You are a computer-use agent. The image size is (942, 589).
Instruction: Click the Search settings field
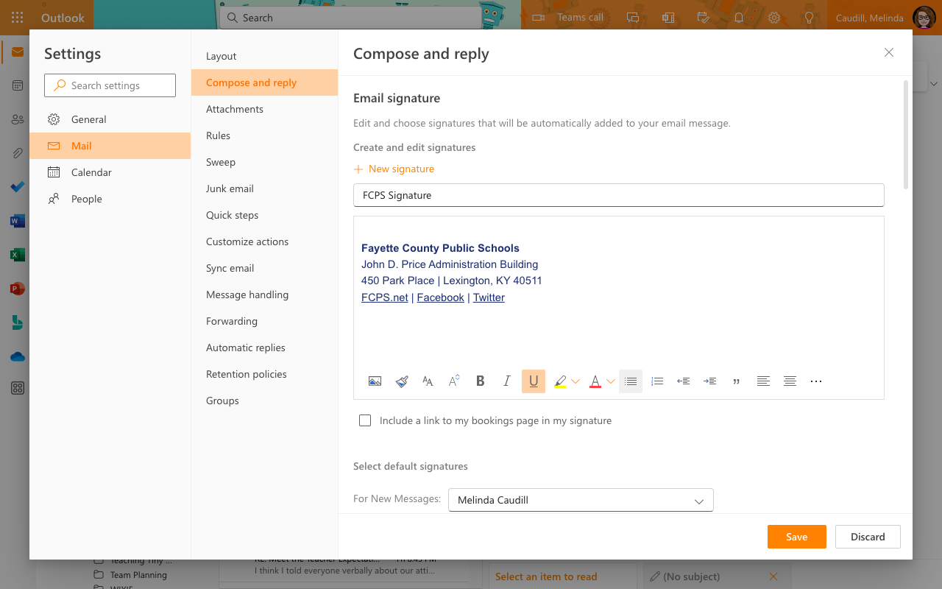point(110,85)
